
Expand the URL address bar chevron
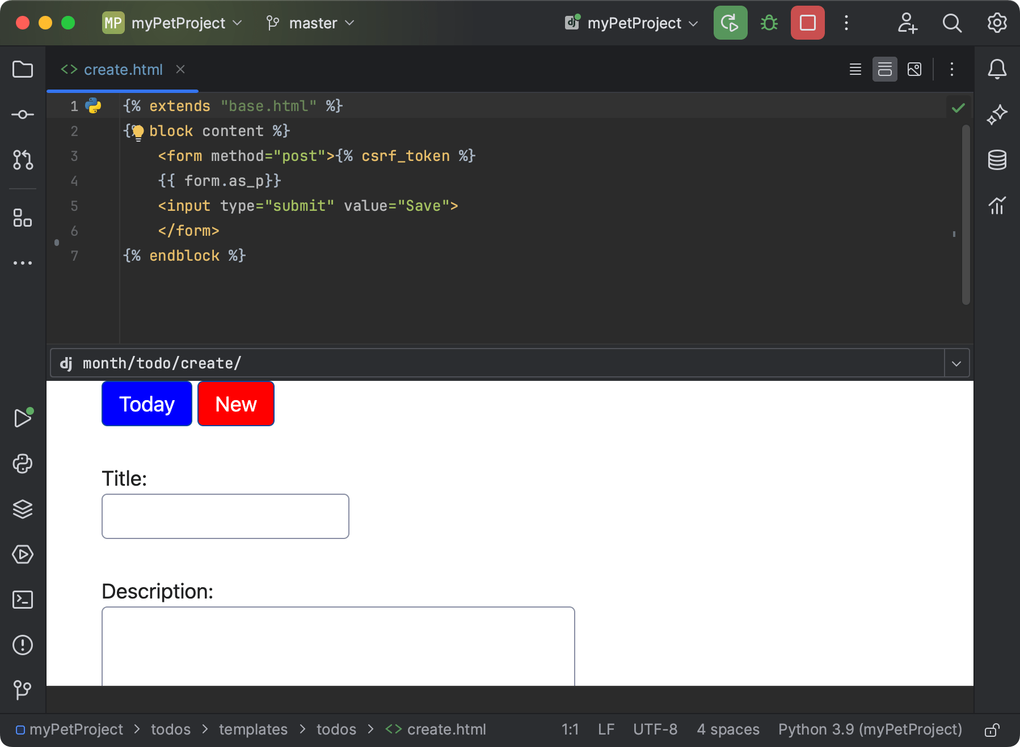(x=956, y=363)
